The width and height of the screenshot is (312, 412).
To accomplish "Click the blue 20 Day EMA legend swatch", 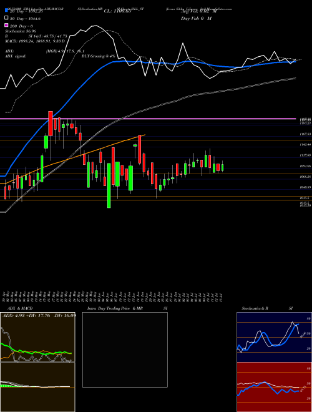I will tap(7, 10).
